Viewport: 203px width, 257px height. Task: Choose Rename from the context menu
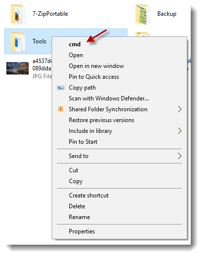point(119,217)
